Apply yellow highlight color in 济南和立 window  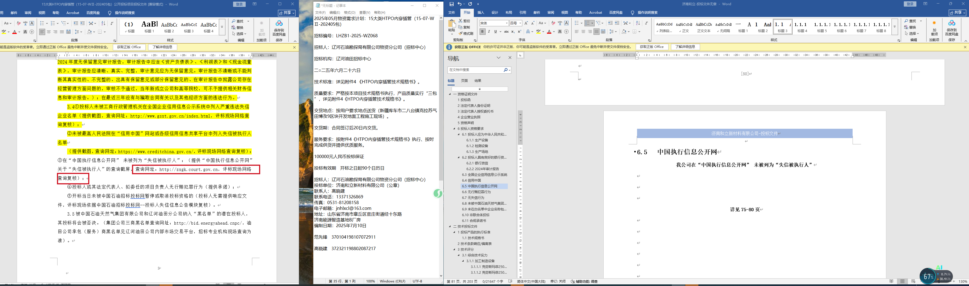pyautogui.click(x=538, y=32)
